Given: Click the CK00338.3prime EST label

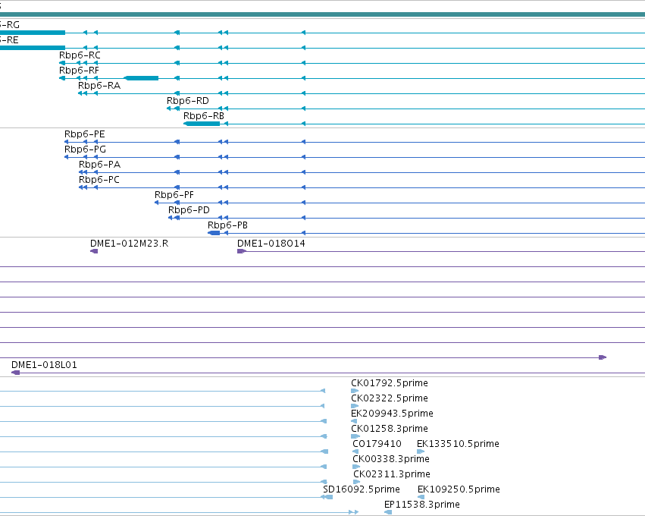Looking at the screenshot, I should coord(391,459).
